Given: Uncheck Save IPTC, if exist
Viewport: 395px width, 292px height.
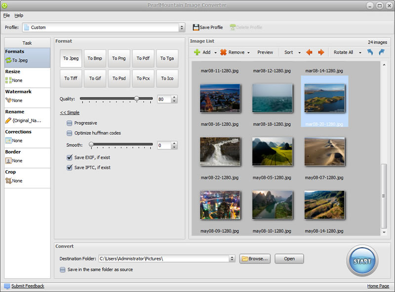Looking at the screenshot, I should pyautogui.click(x=70, y=167).
